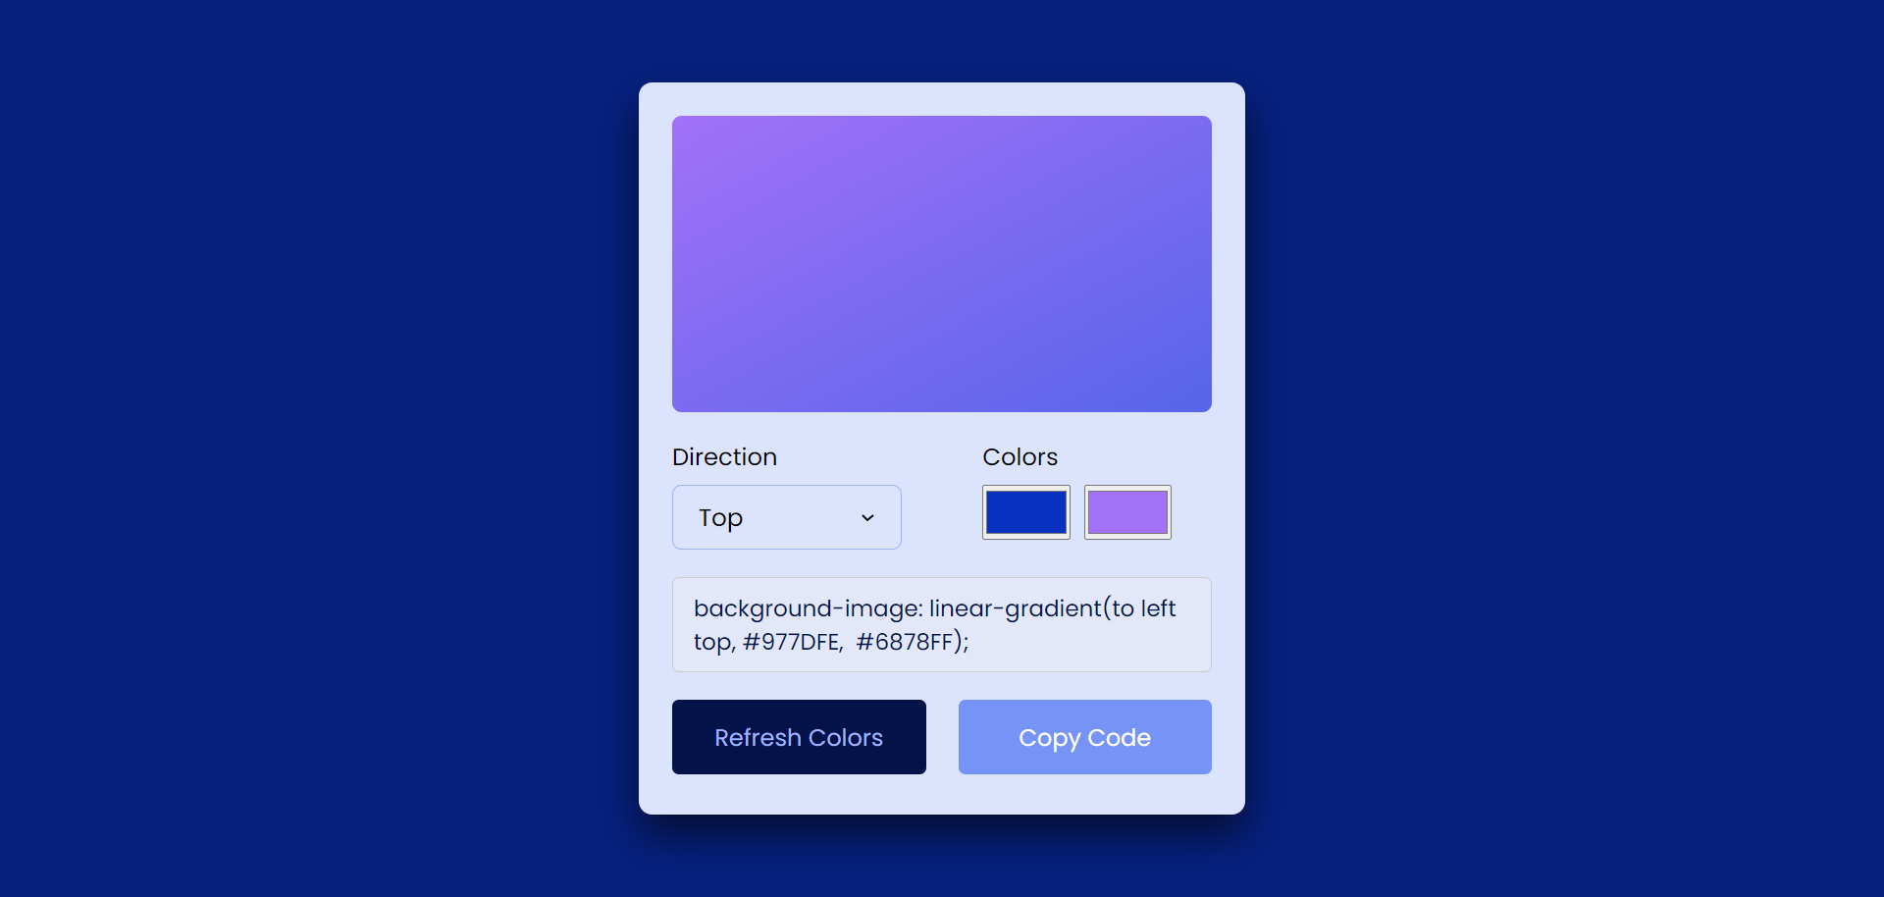The height and width of the screenshot is (897, 1884).
Task: Click the Colors label
Action: coord(1020,457)
